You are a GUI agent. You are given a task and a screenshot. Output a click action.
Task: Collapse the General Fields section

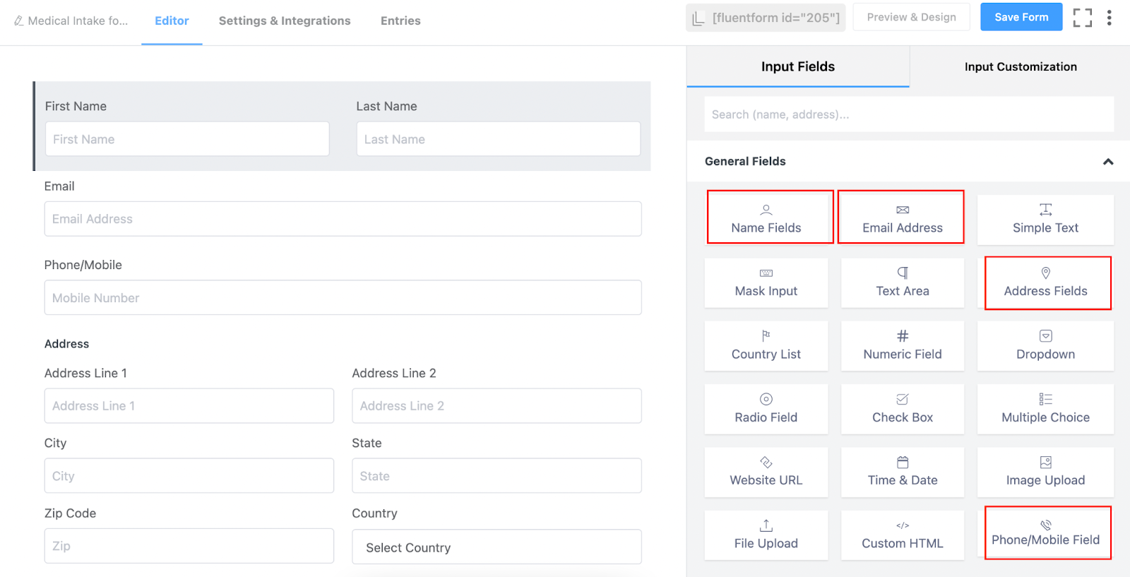pyautogui.click(x=1107, y=162)
